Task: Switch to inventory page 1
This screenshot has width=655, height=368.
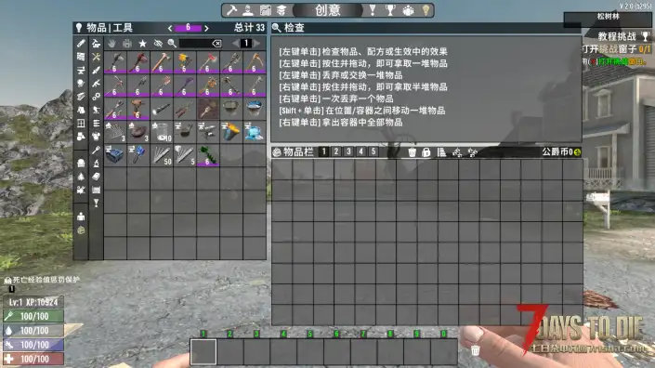Action: 323,151
